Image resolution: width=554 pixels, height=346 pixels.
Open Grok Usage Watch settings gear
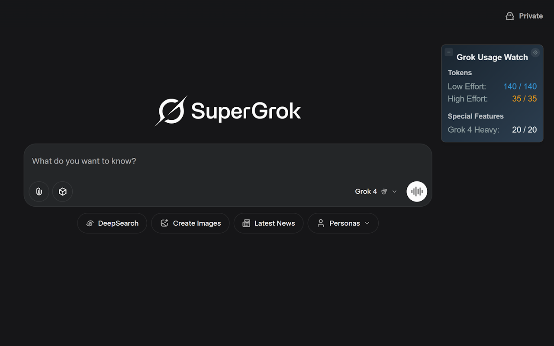535,52
